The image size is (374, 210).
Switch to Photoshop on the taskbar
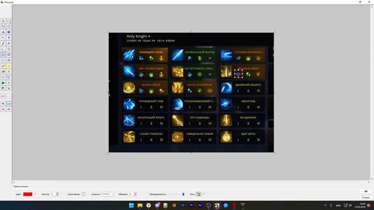point(183,205)
